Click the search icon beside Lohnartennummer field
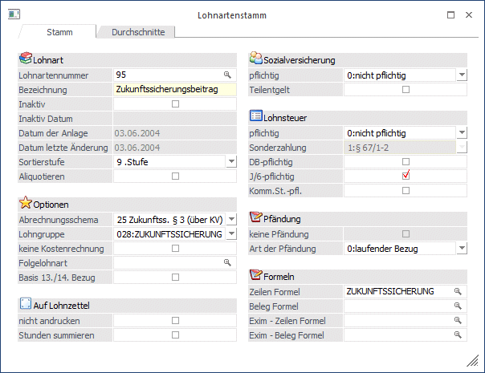485x373 pixels. [x=227, y=75]
